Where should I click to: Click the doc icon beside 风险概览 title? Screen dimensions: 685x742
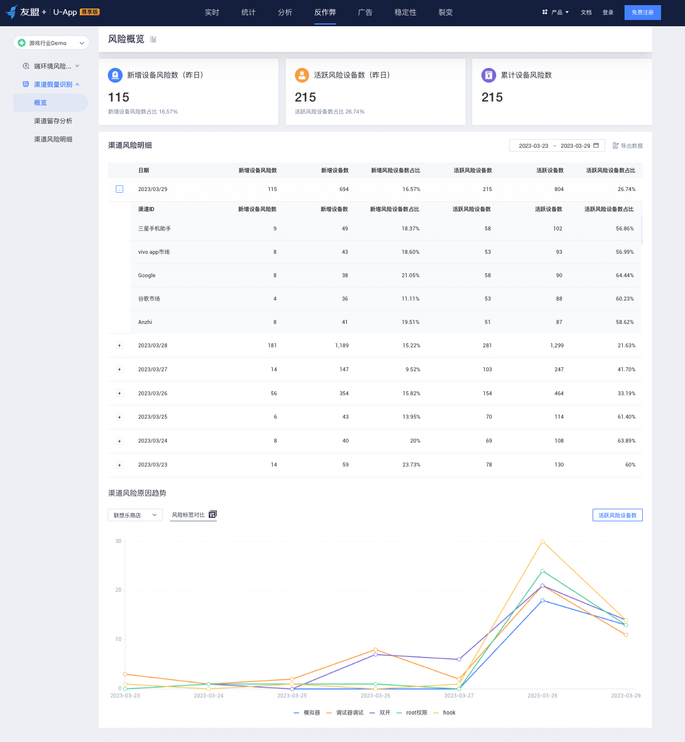pos(153,39)
